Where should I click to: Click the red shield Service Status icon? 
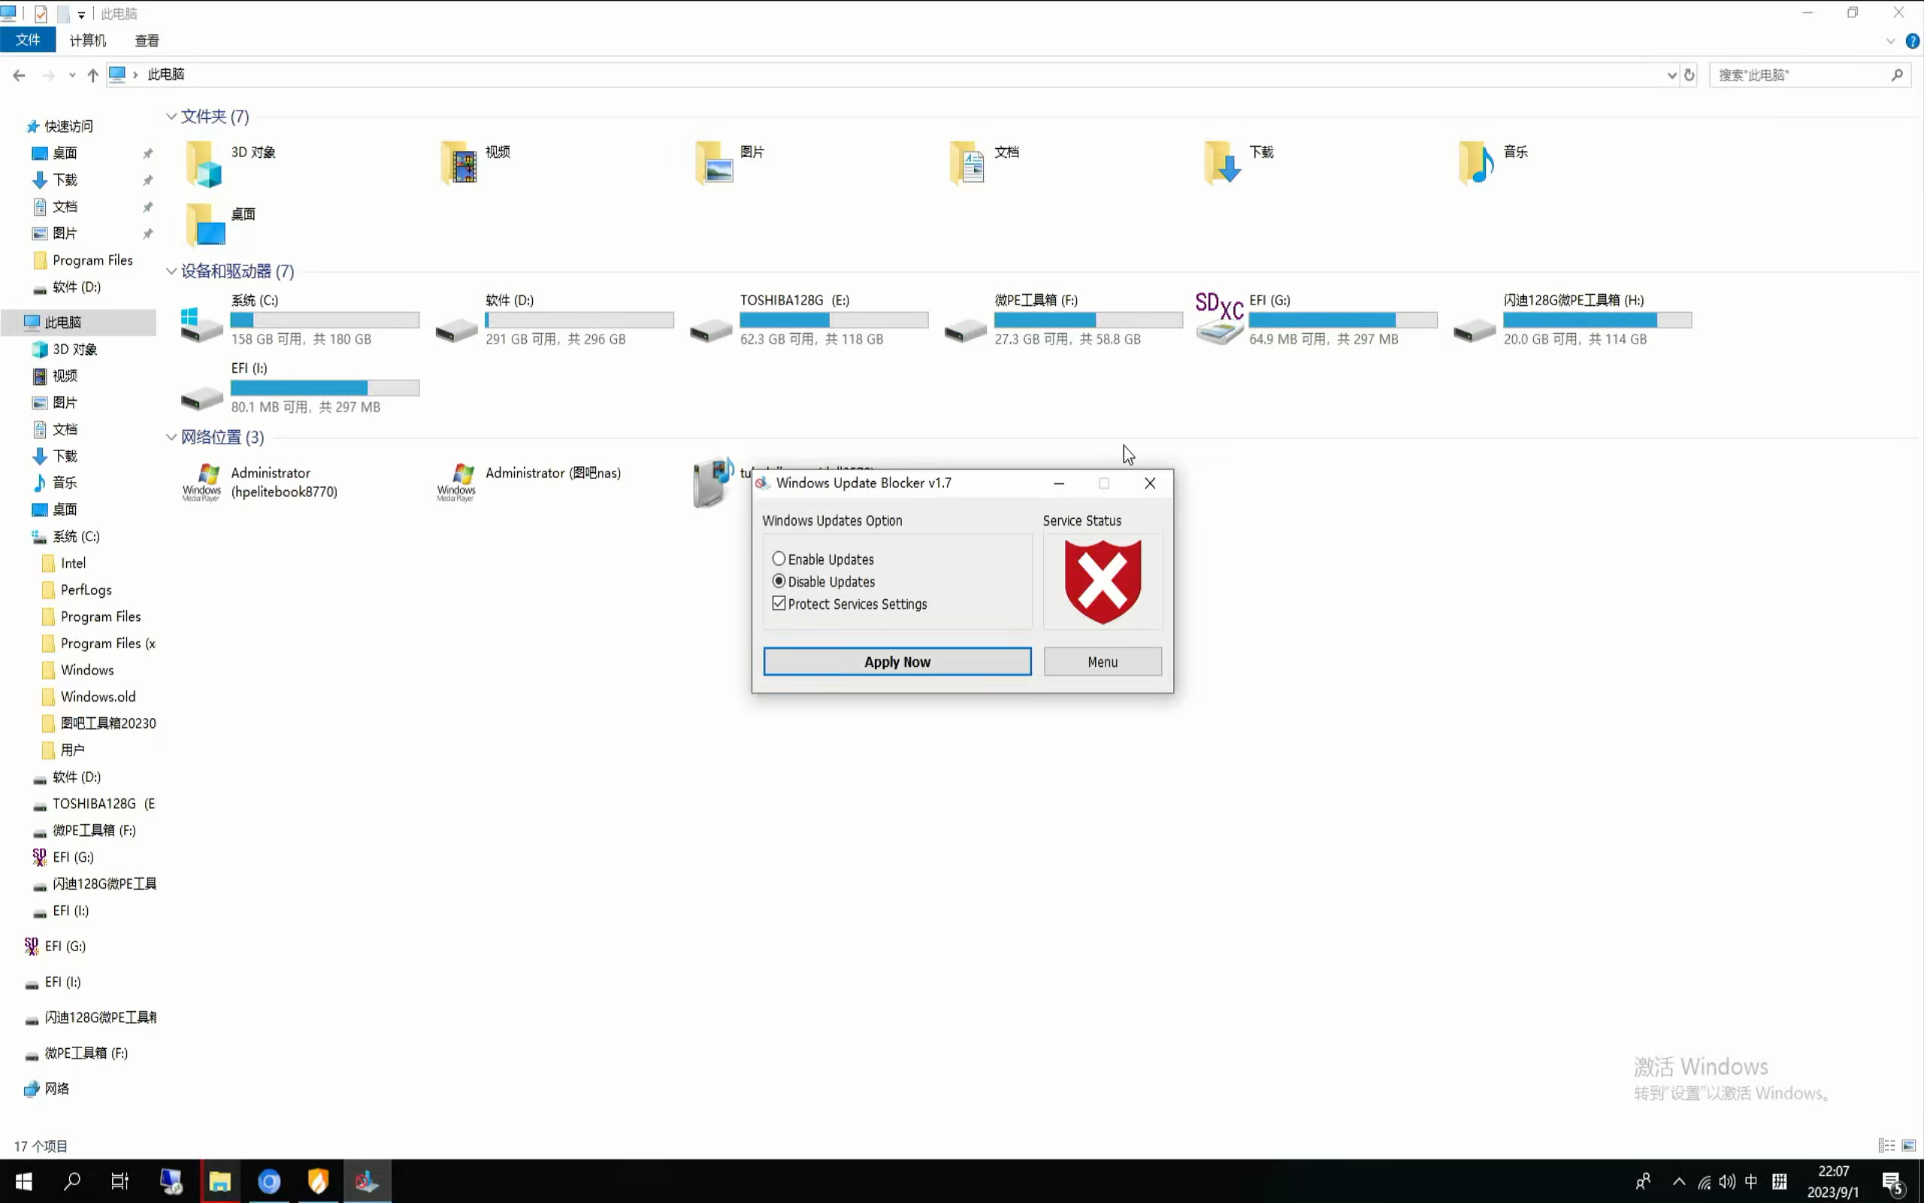pyautogui.click(x=1102, y=582)
